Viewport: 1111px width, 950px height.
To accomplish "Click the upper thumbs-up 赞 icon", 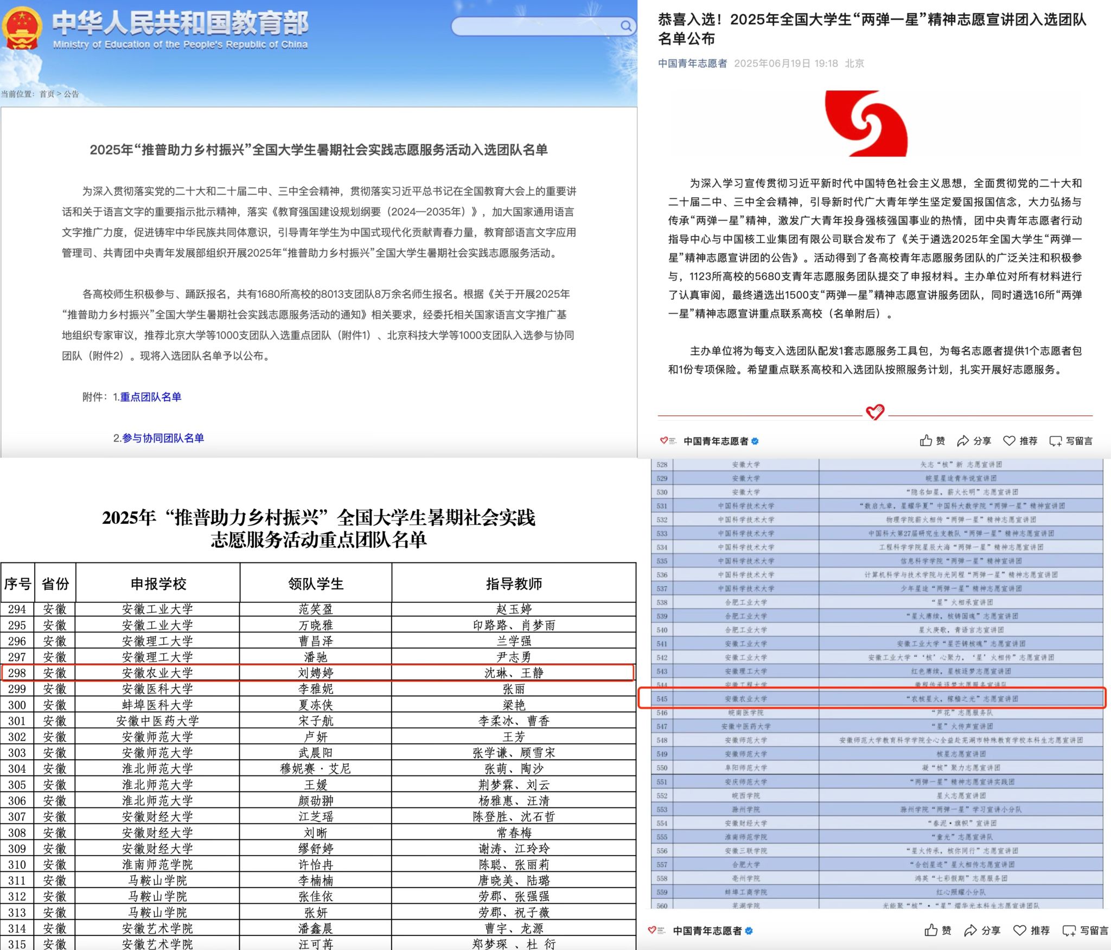I will [x=926, y=441].
